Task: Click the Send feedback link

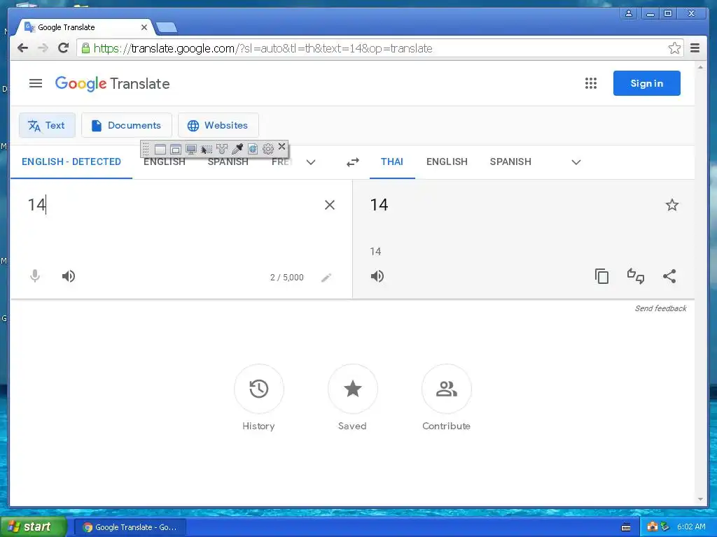Action: [660, 308]
